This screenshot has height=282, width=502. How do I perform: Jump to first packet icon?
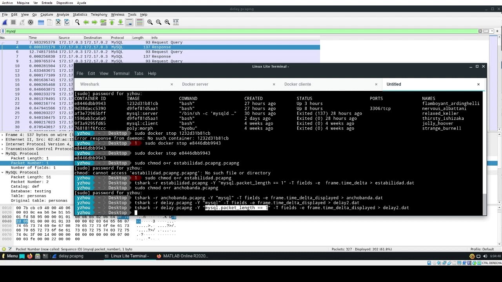(x=112, y=22)
